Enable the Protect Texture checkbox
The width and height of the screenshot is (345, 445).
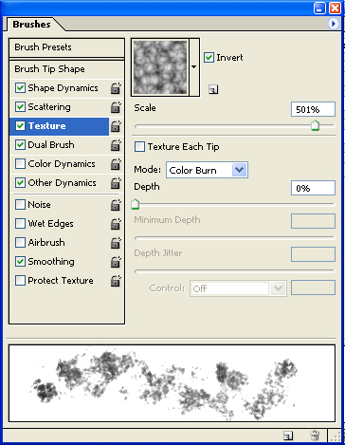[20, 281]
